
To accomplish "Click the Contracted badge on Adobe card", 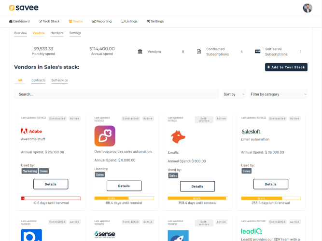I will (x=57, y=119).
